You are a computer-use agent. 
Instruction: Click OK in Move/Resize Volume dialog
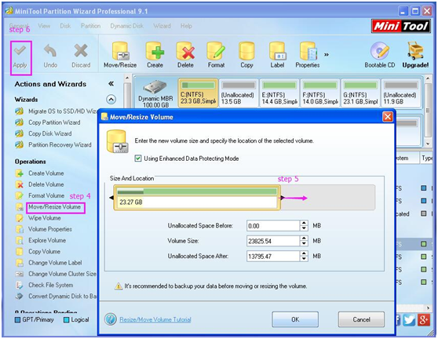(x=295, y=319)
